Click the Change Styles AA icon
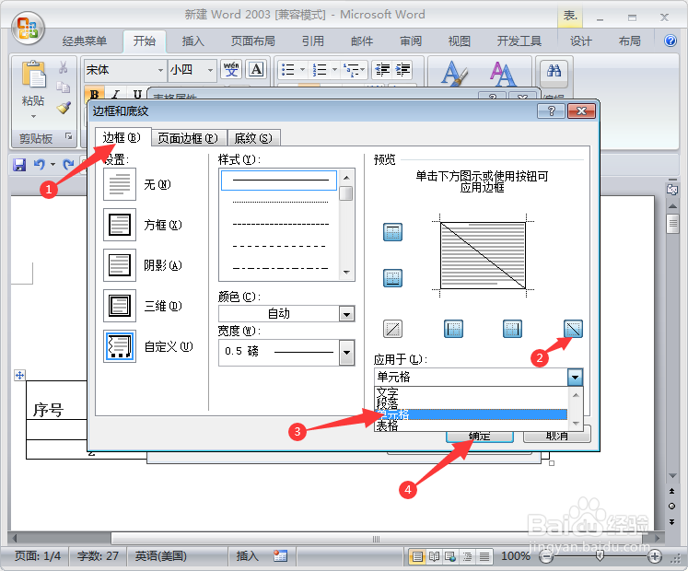Image resolution: width=688 pixels, height=571 pixels. pos(503,74)
